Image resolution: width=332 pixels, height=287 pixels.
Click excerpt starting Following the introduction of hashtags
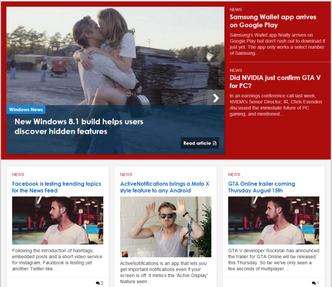[57, 260]
